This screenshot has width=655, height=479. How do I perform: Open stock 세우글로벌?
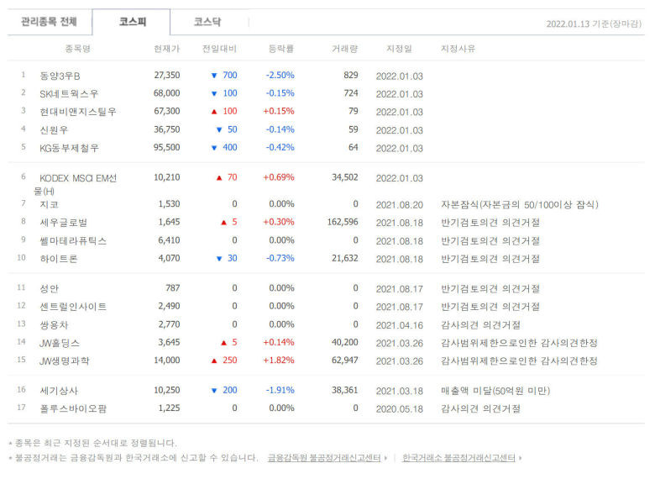point(63,223)
